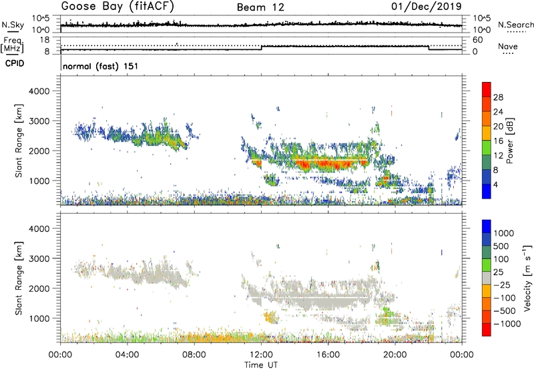Viewport: 534px width, 369px height.
Task: Click the "4" power colorbar label
Action: [496, 185]
